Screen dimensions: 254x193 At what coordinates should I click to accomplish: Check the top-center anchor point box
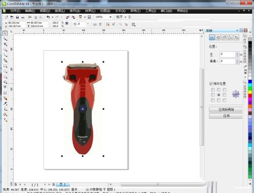(x=219, y=89)
